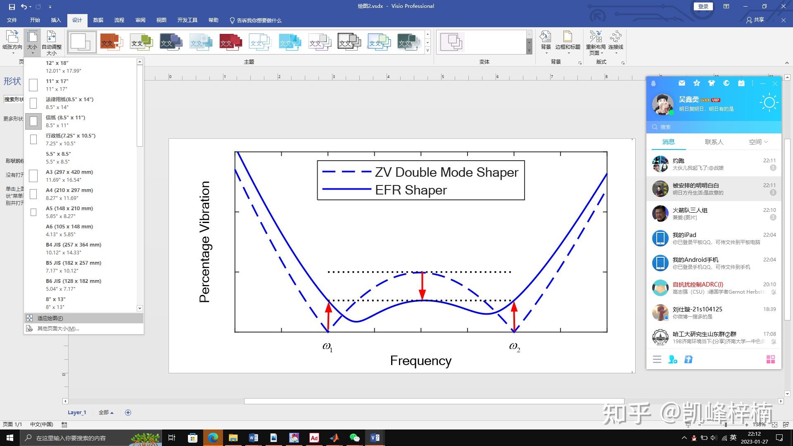
Task: Choose A4 (210 x 297 mm) page size
Action: [x=81, y=194]
